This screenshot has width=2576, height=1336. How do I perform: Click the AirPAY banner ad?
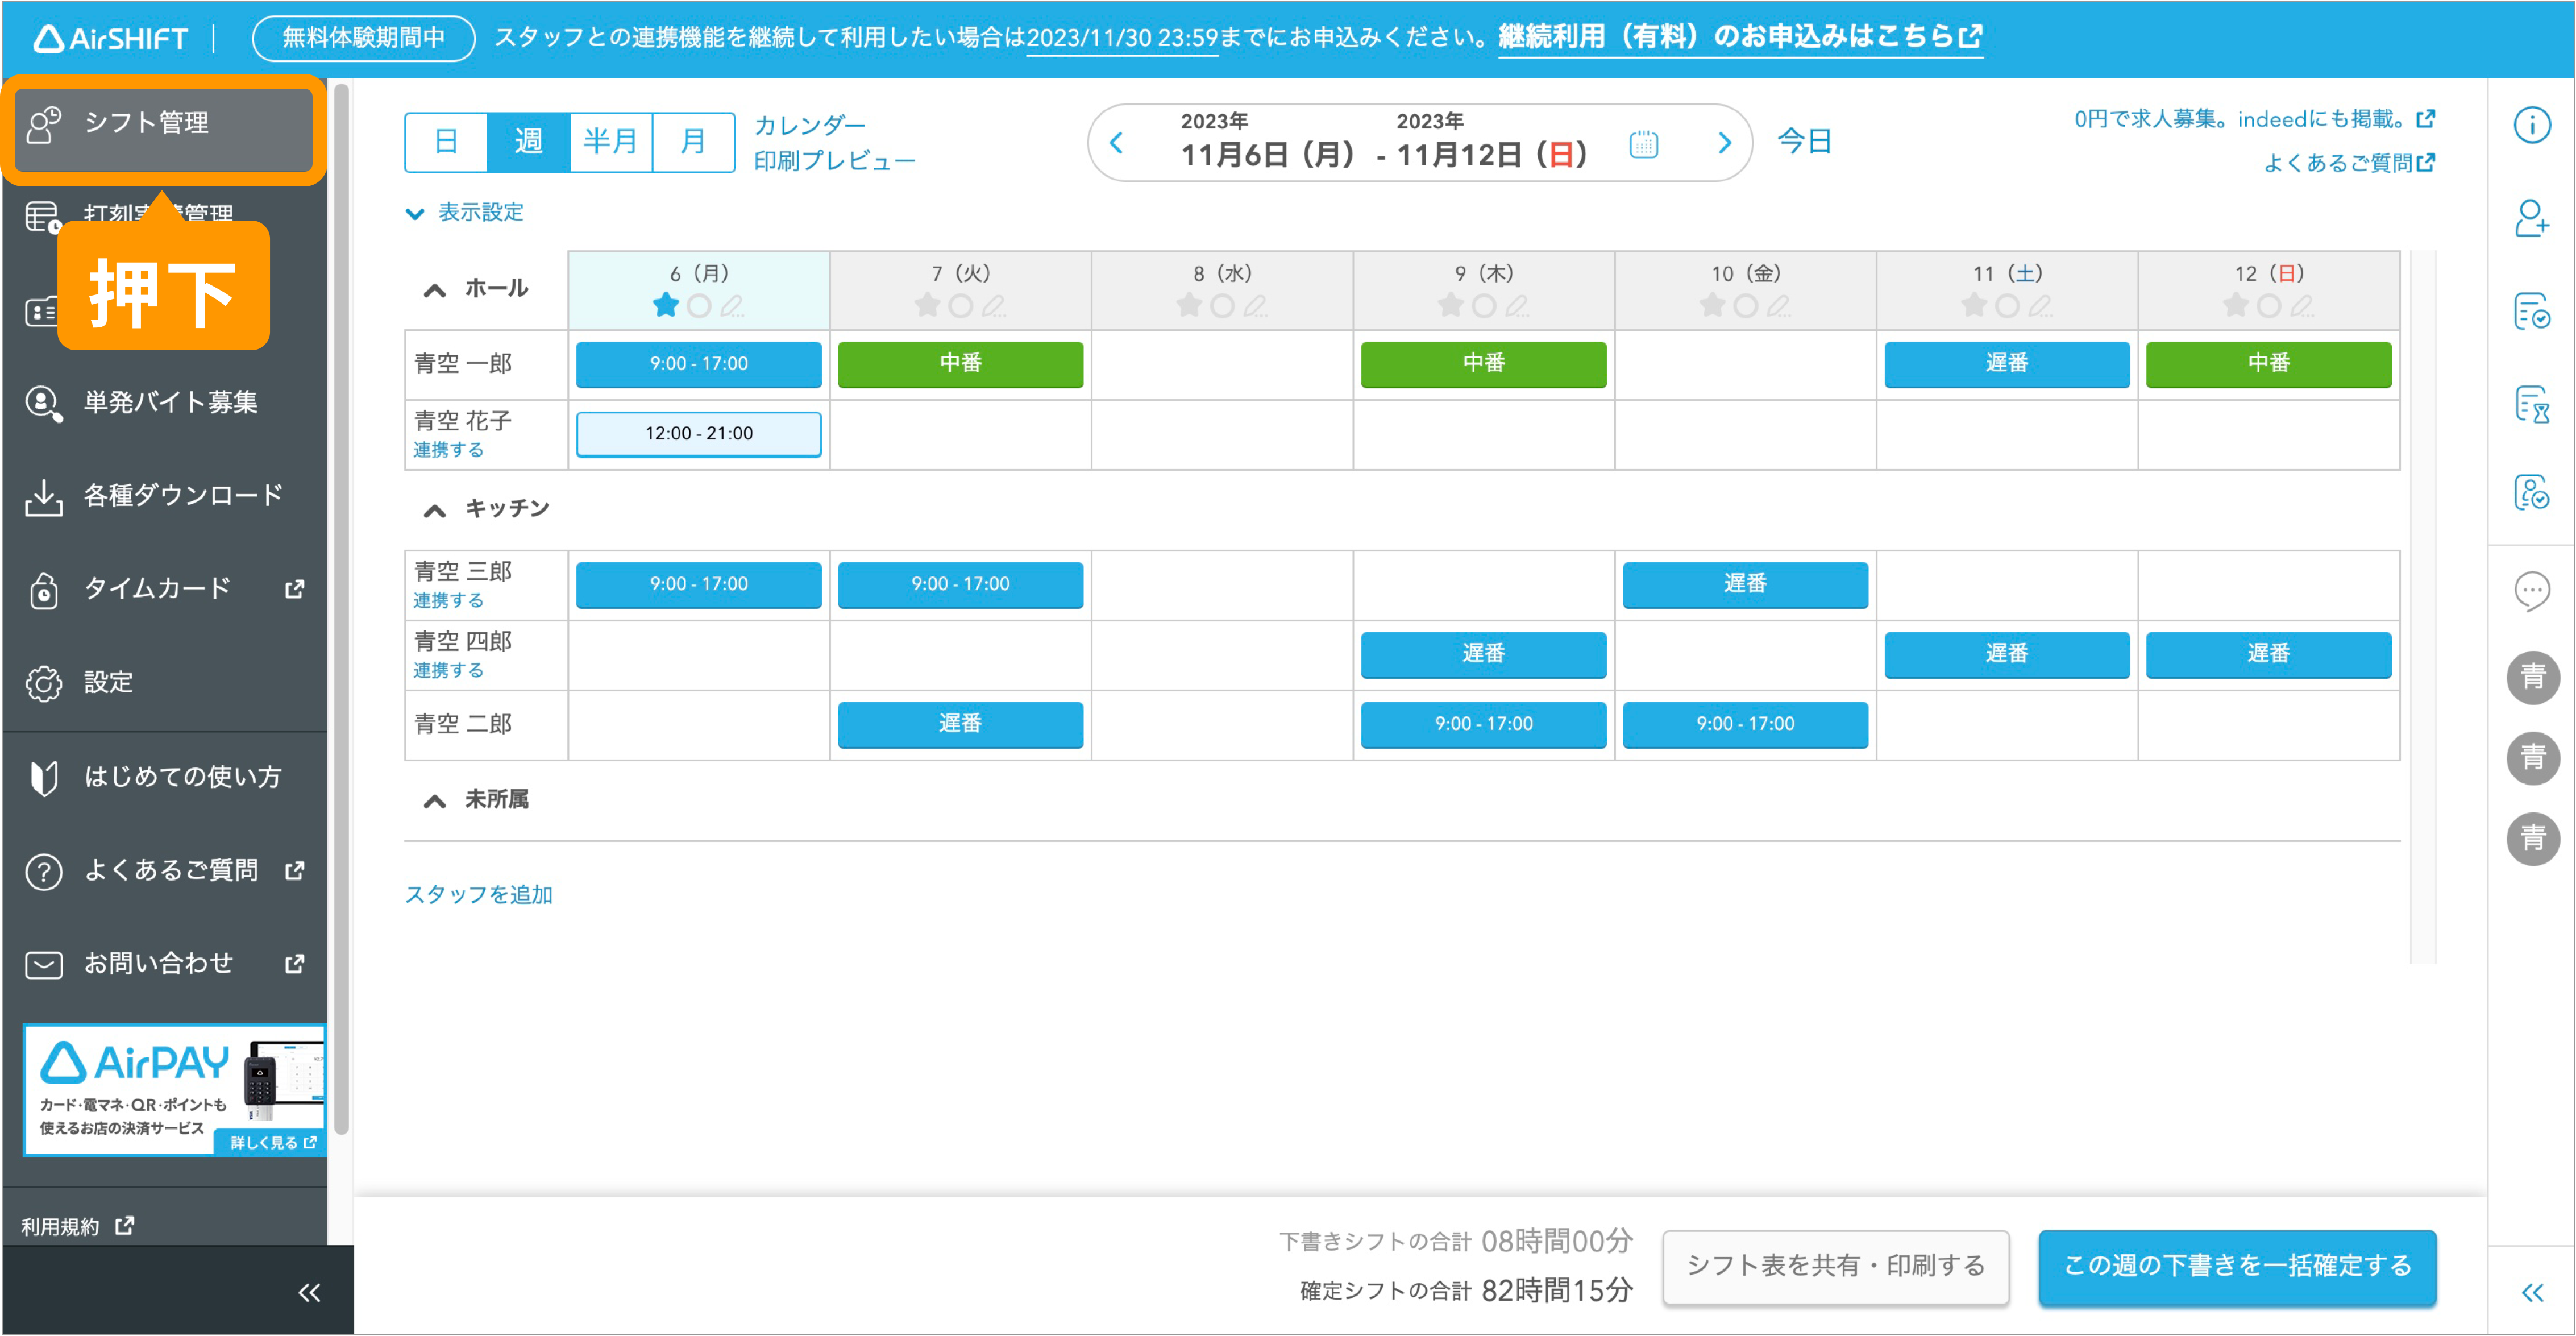click(x=175, y=1090)
